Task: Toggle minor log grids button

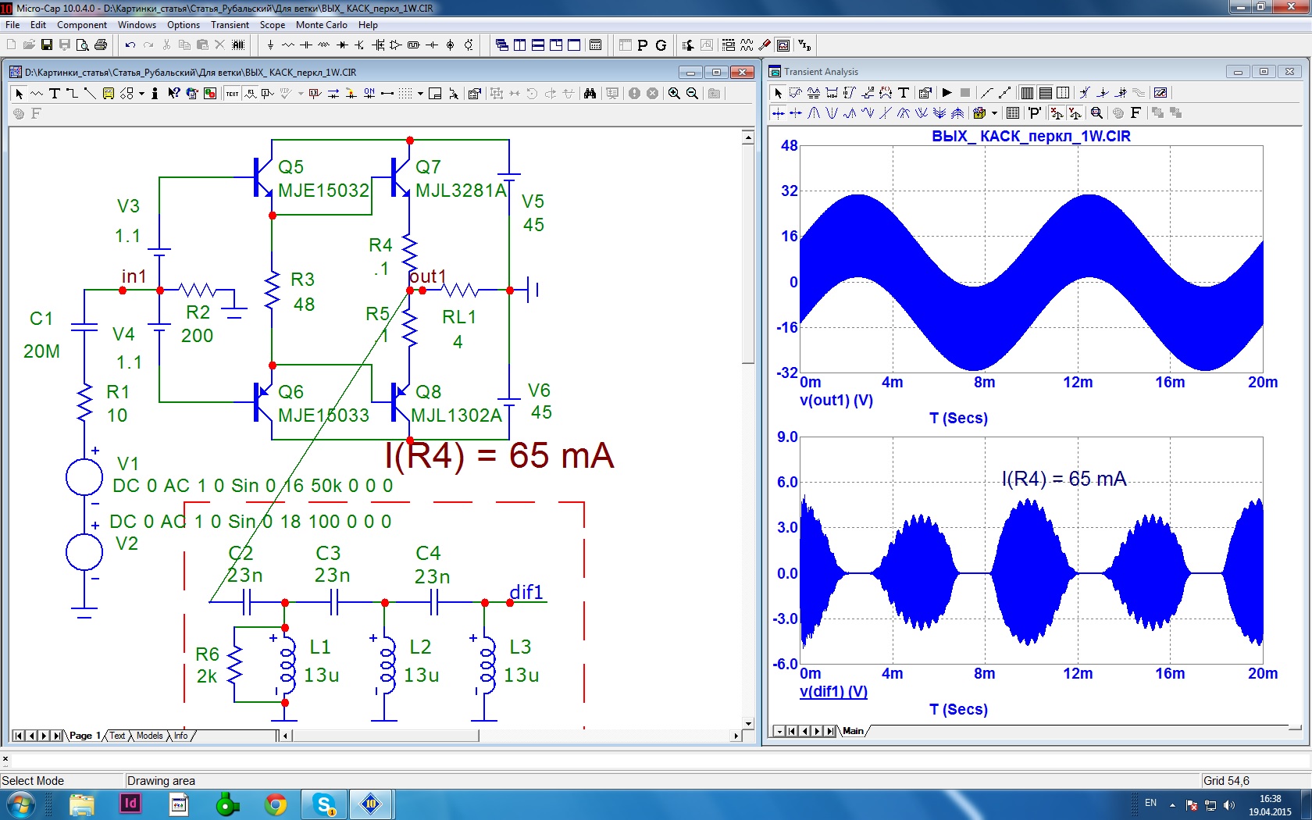Action: 1063,92
